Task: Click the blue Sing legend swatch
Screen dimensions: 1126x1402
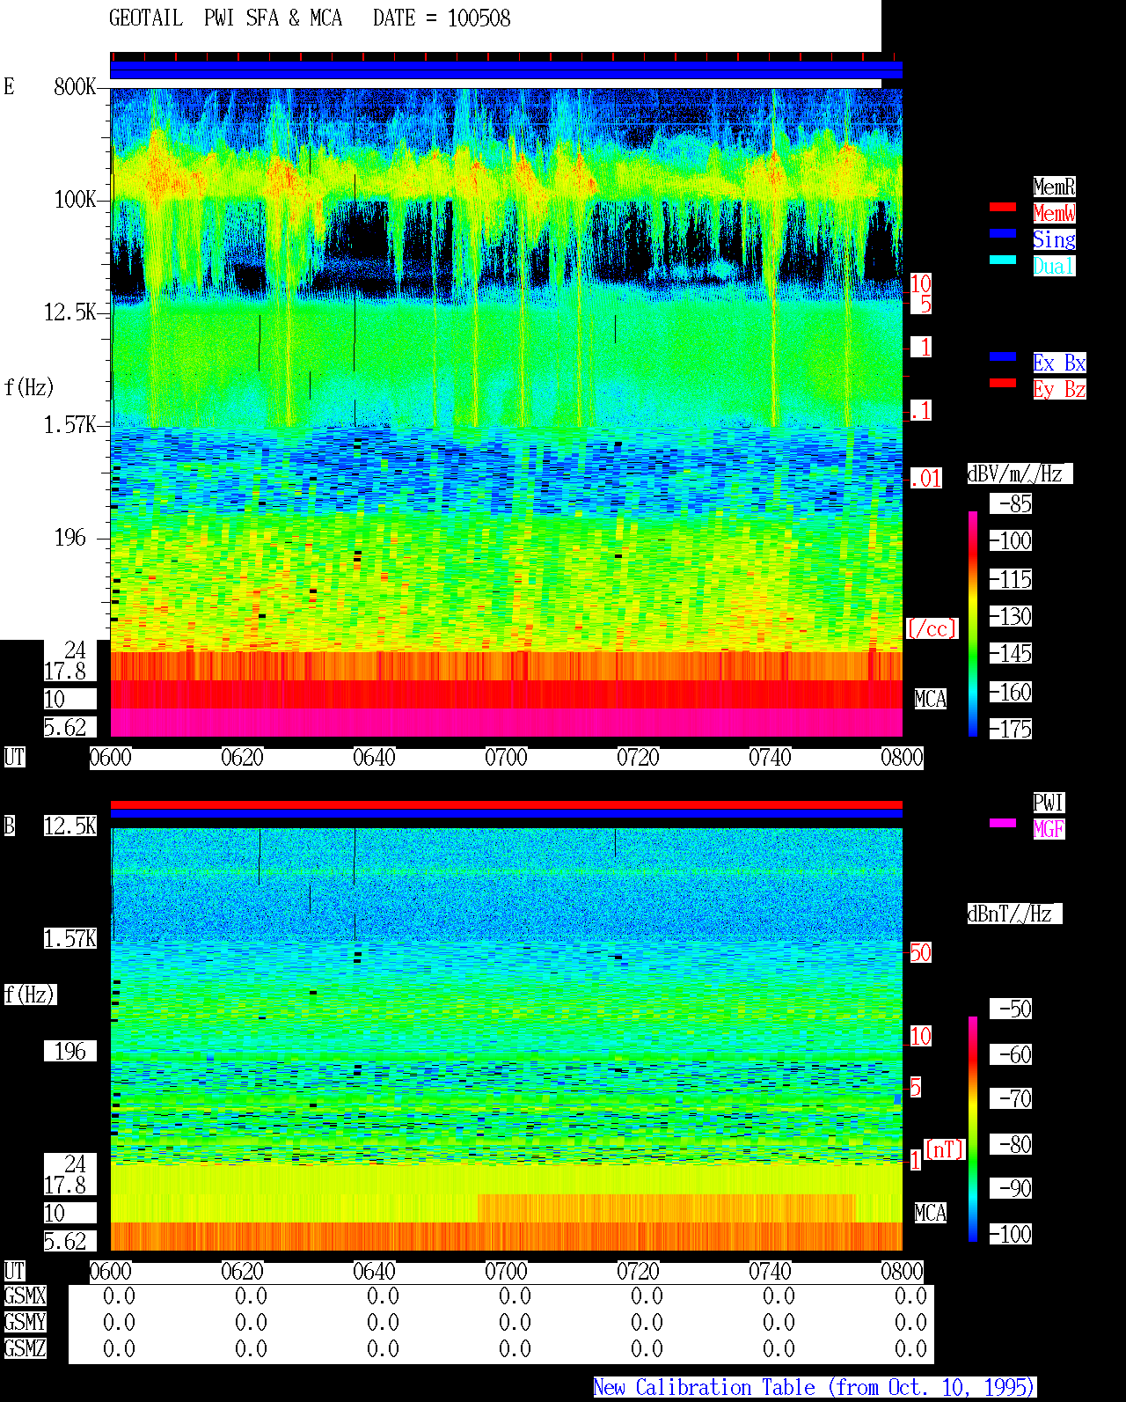Action: point(1003,233)
